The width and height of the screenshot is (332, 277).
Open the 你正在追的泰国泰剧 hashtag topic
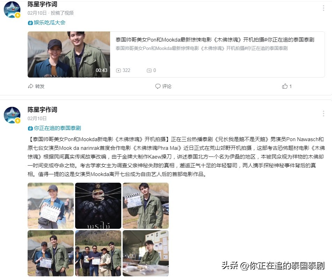click(x=55, y=128)
